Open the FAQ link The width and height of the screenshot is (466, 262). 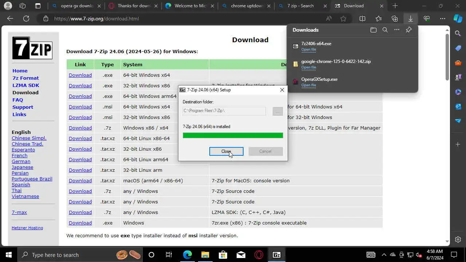click(x=17, y=100)
